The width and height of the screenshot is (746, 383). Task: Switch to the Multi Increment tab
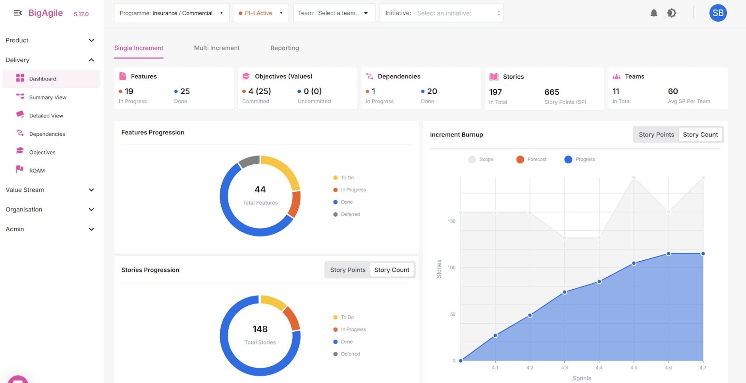[217, 48]
